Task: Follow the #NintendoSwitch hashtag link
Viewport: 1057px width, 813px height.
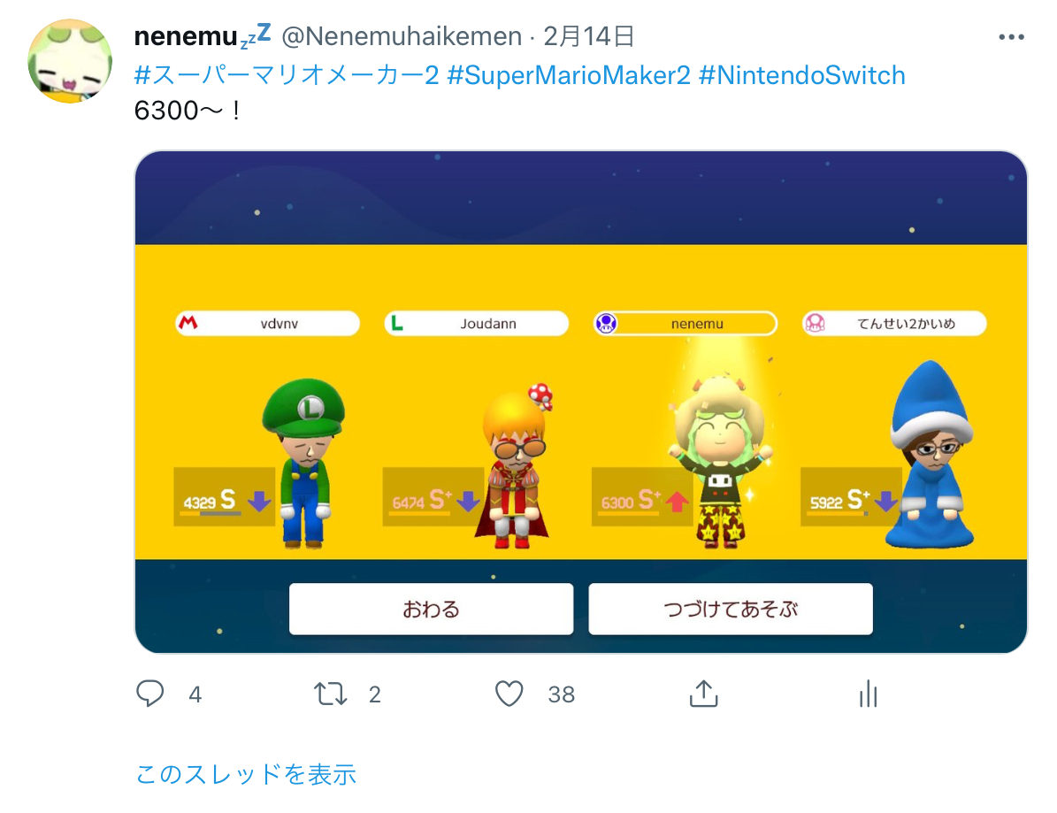Action: [x=801, y=75]
